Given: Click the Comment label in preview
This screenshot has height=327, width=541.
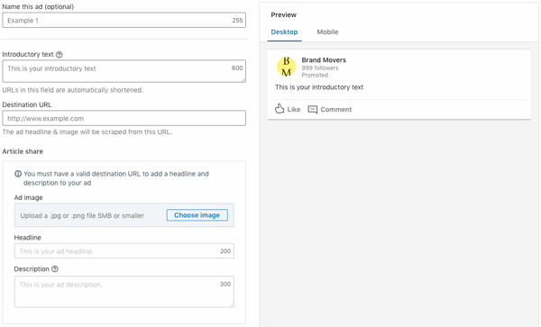Looking at the screenshot, I should click(336, 110).
